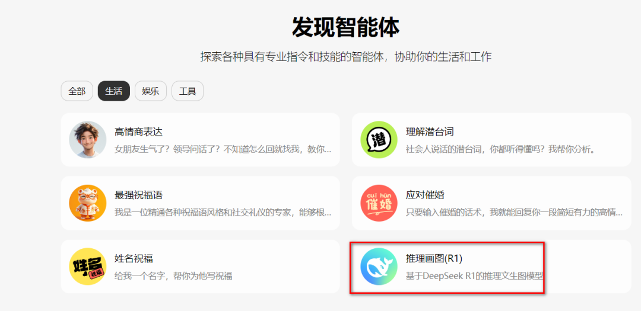
Task: Open the 理解潜台词 agent title
Action: [430, 132]
